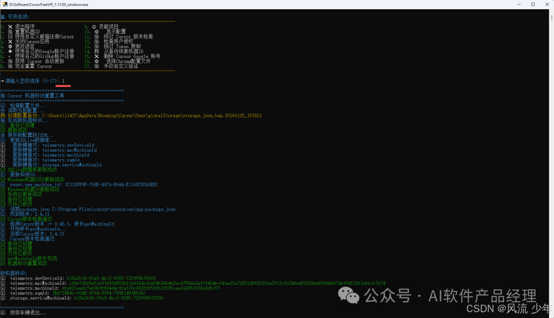554x318 pixels.
Task: Click menu option 完全重置 Cursor
Action: tap(33, 66)
